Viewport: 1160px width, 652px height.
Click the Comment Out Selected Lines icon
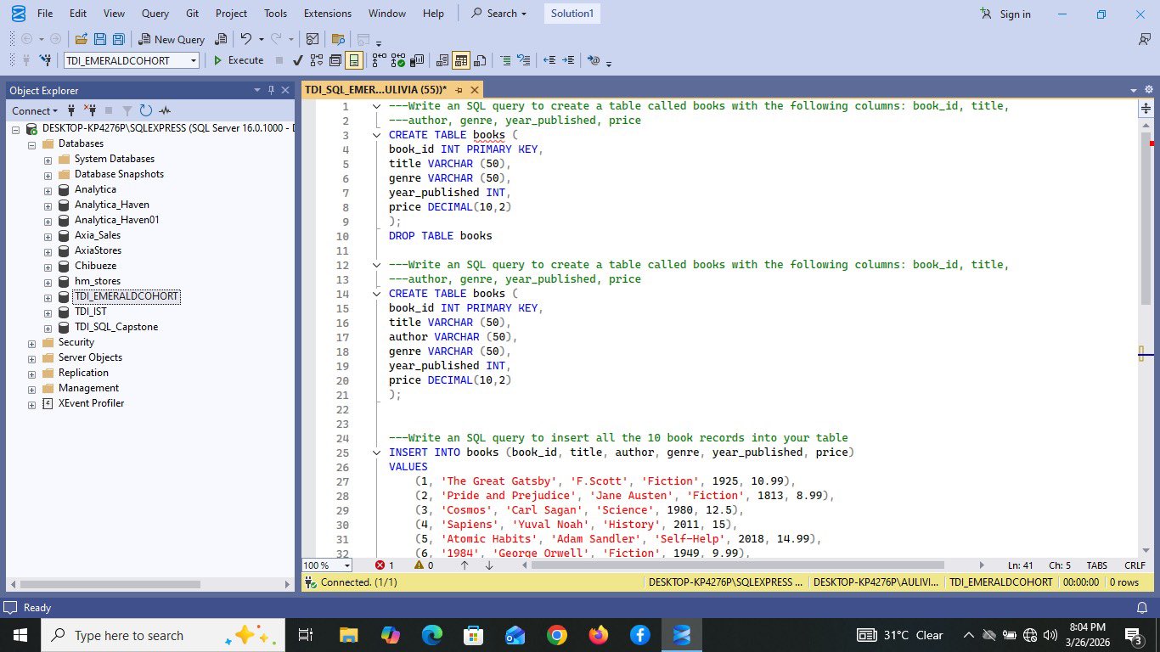click(x=505, y=60)
